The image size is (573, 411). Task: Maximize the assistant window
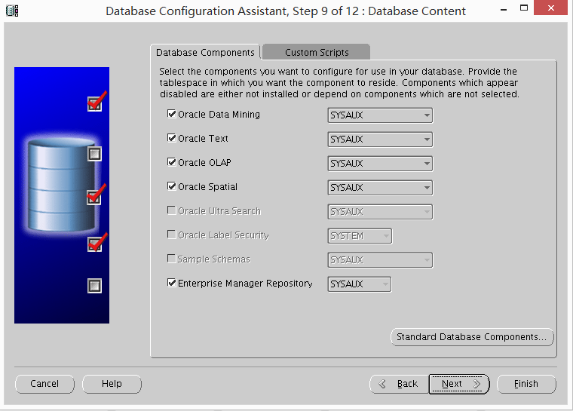tap(524, 8)
